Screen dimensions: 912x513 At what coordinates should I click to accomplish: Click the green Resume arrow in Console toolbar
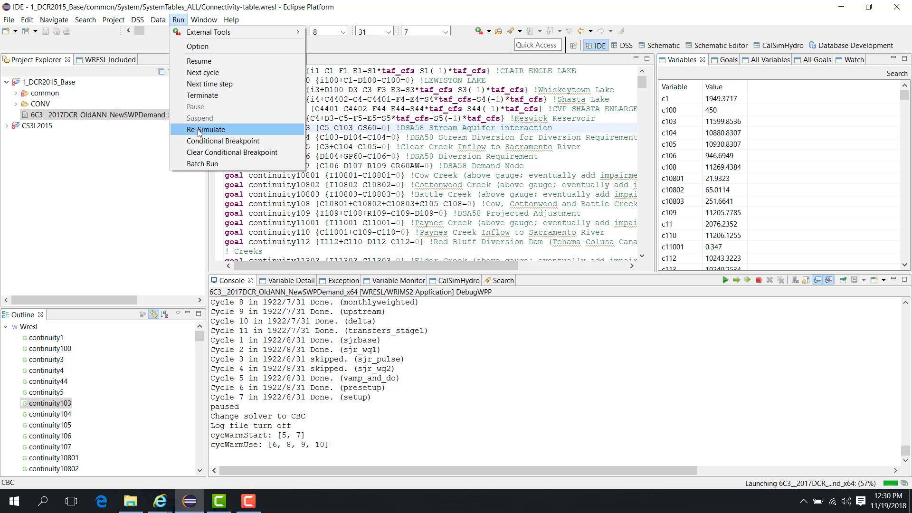point(725,280)
